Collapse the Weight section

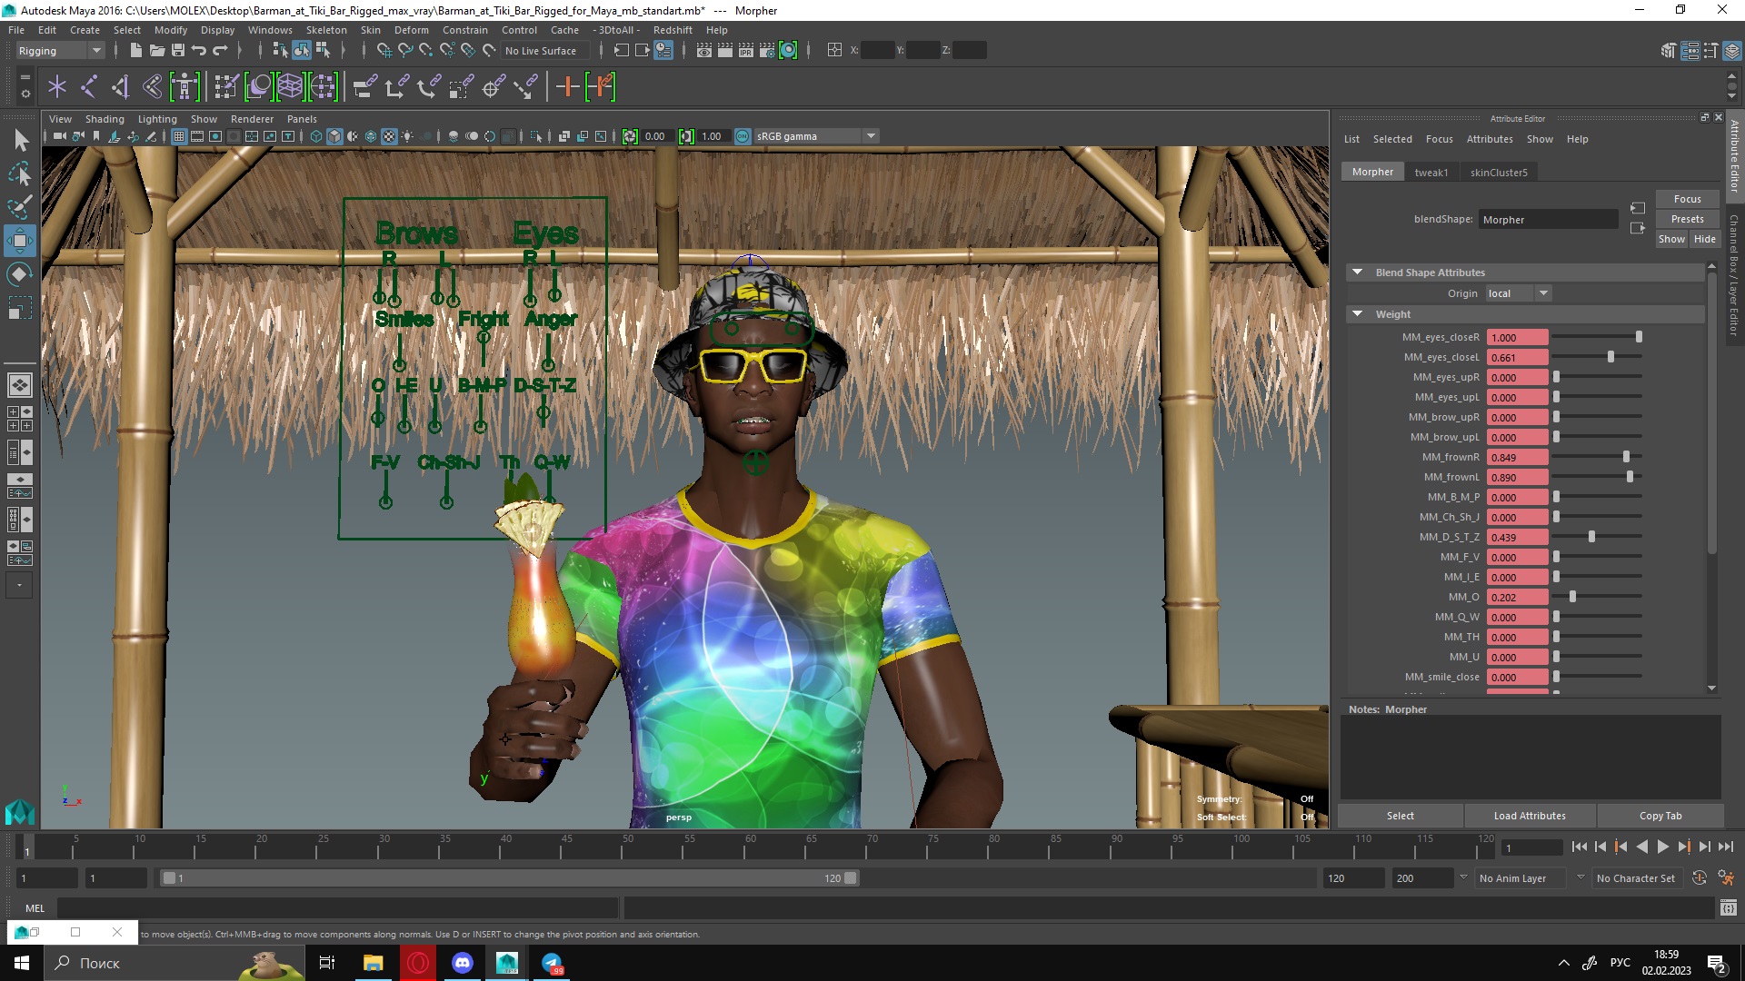point(1357,314)
